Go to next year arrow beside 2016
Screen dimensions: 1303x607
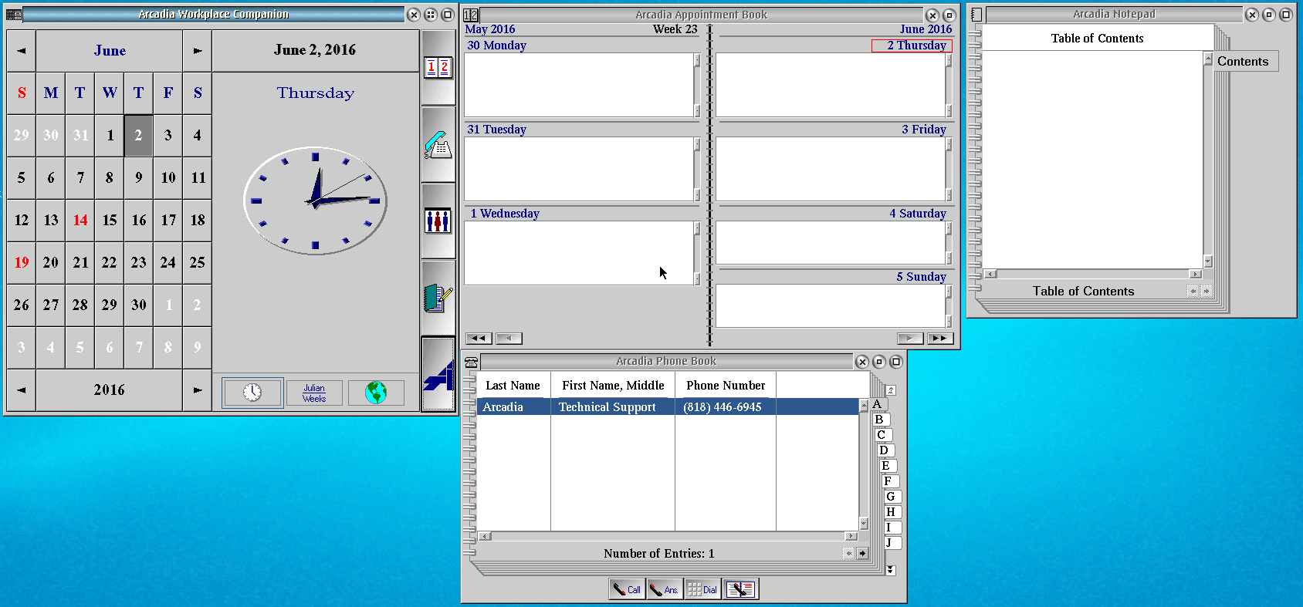198,390
